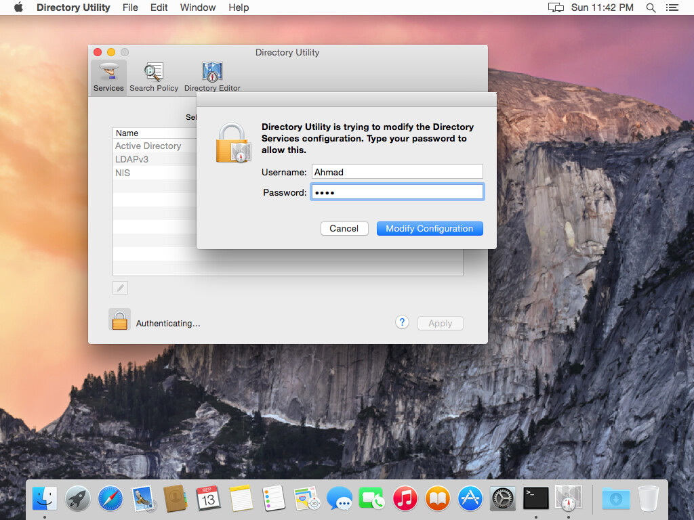Click the lock icon next to Authenticating
This screenshot has height=520, width=694.
point(119,319)
